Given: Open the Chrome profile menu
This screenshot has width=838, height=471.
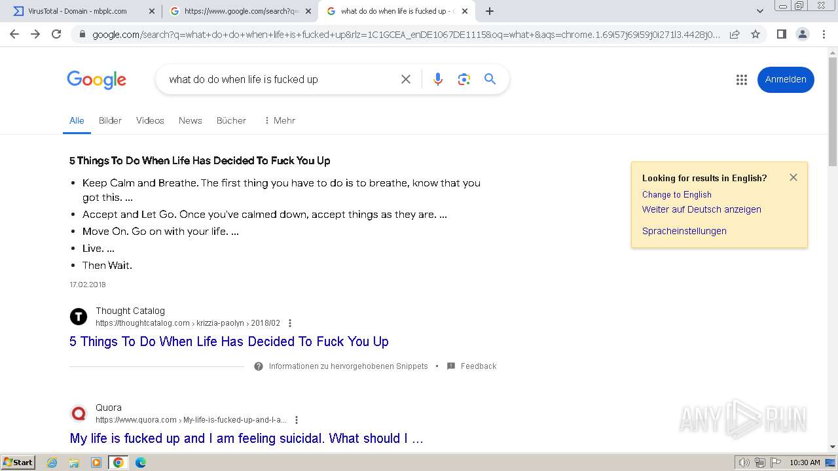Looking at the screenshot, I should [x=802, y=34].
